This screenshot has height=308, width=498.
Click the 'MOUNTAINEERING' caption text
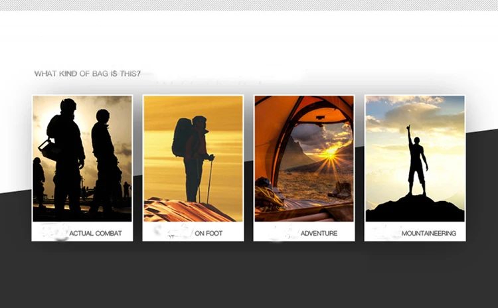[x=429, y=234]
